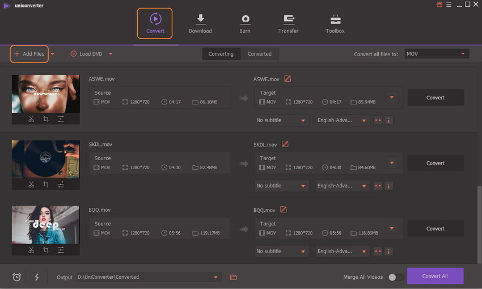482x289 pixels.
Task: Click the scissors trim icon under ASWE.mov thumbnail
Action: 31,119
